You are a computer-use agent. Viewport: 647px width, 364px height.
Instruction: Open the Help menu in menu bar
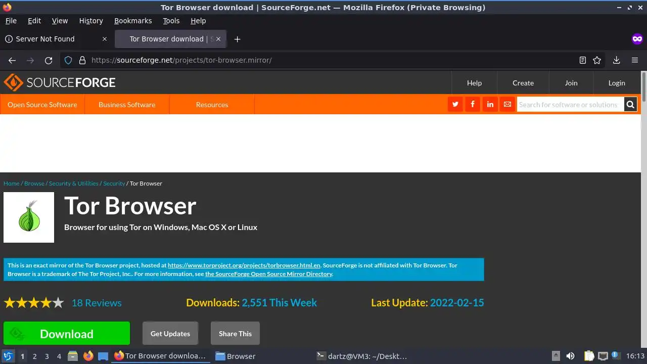[198, 21]
